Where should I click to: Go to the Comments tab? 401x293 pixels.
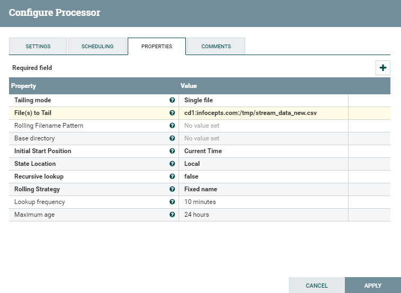pyautogui.click(x=216, y=47)
